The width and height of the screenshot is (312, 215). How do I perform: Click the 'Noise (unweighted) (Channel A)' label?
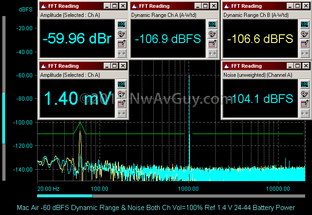point(258,75)
